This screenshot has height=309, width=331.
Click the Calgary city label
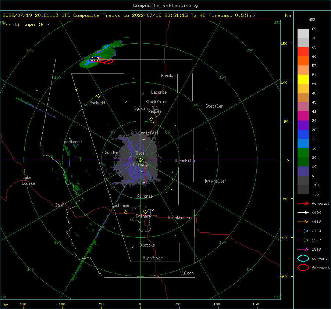pyautogui.click(x=143, y=216)
